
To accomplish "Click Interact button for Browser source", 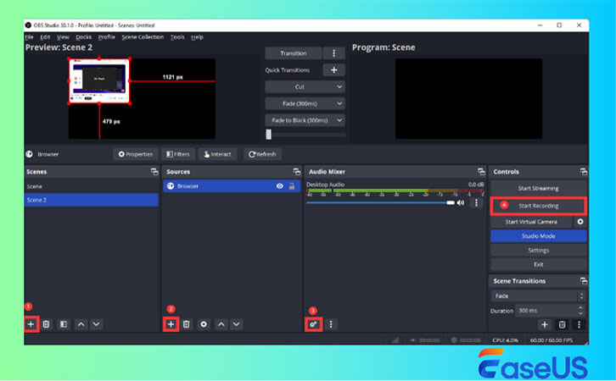I will pyautogui.click(x=217, y=154).
